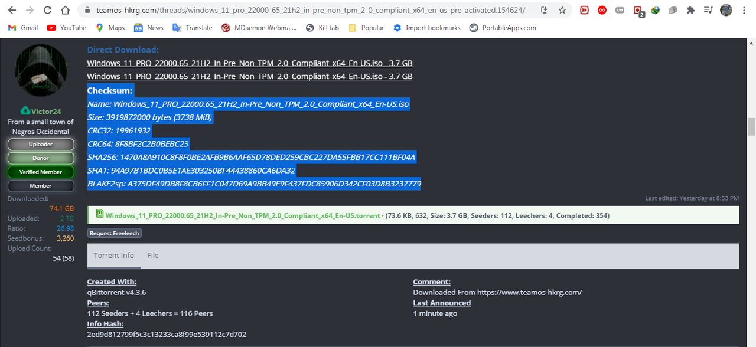Open the MDaemon Webmail bookmark
756x347 pixels.
coord(259,28)
